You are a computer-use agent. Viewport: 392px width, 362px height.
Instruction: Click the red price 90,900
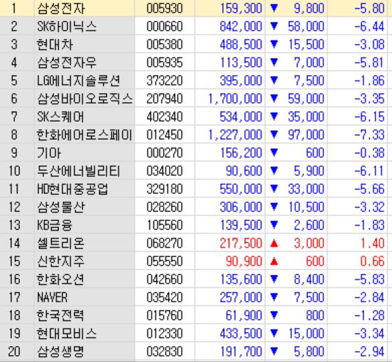point(243,262)
